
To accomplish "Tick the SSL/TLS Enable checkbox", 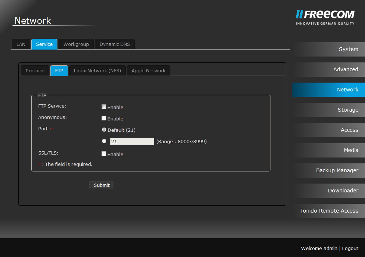I will [x=104, y=153].
